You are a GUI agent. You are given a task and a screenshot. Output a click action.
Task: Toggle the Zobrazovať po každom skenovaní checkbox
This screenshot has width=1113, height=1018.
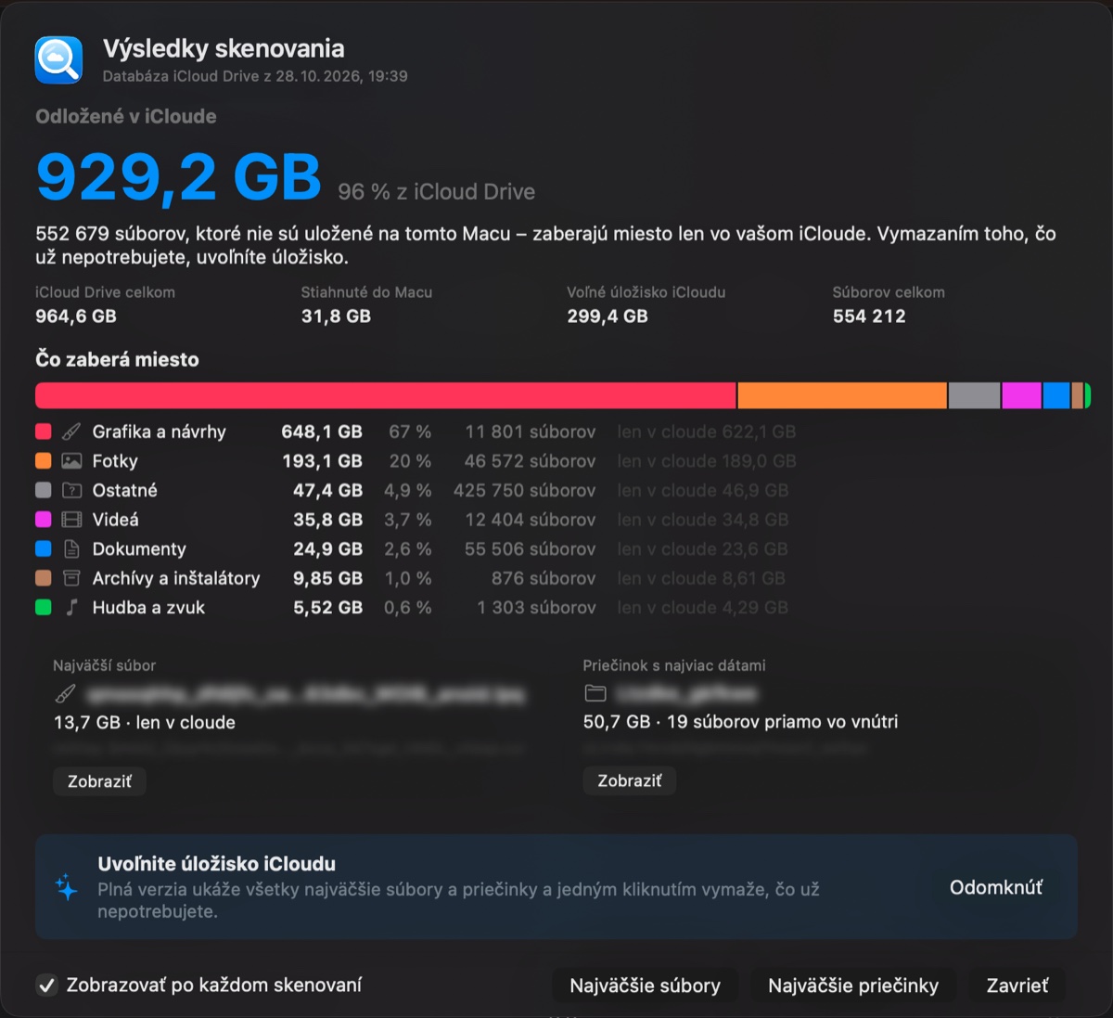(46, 986)
